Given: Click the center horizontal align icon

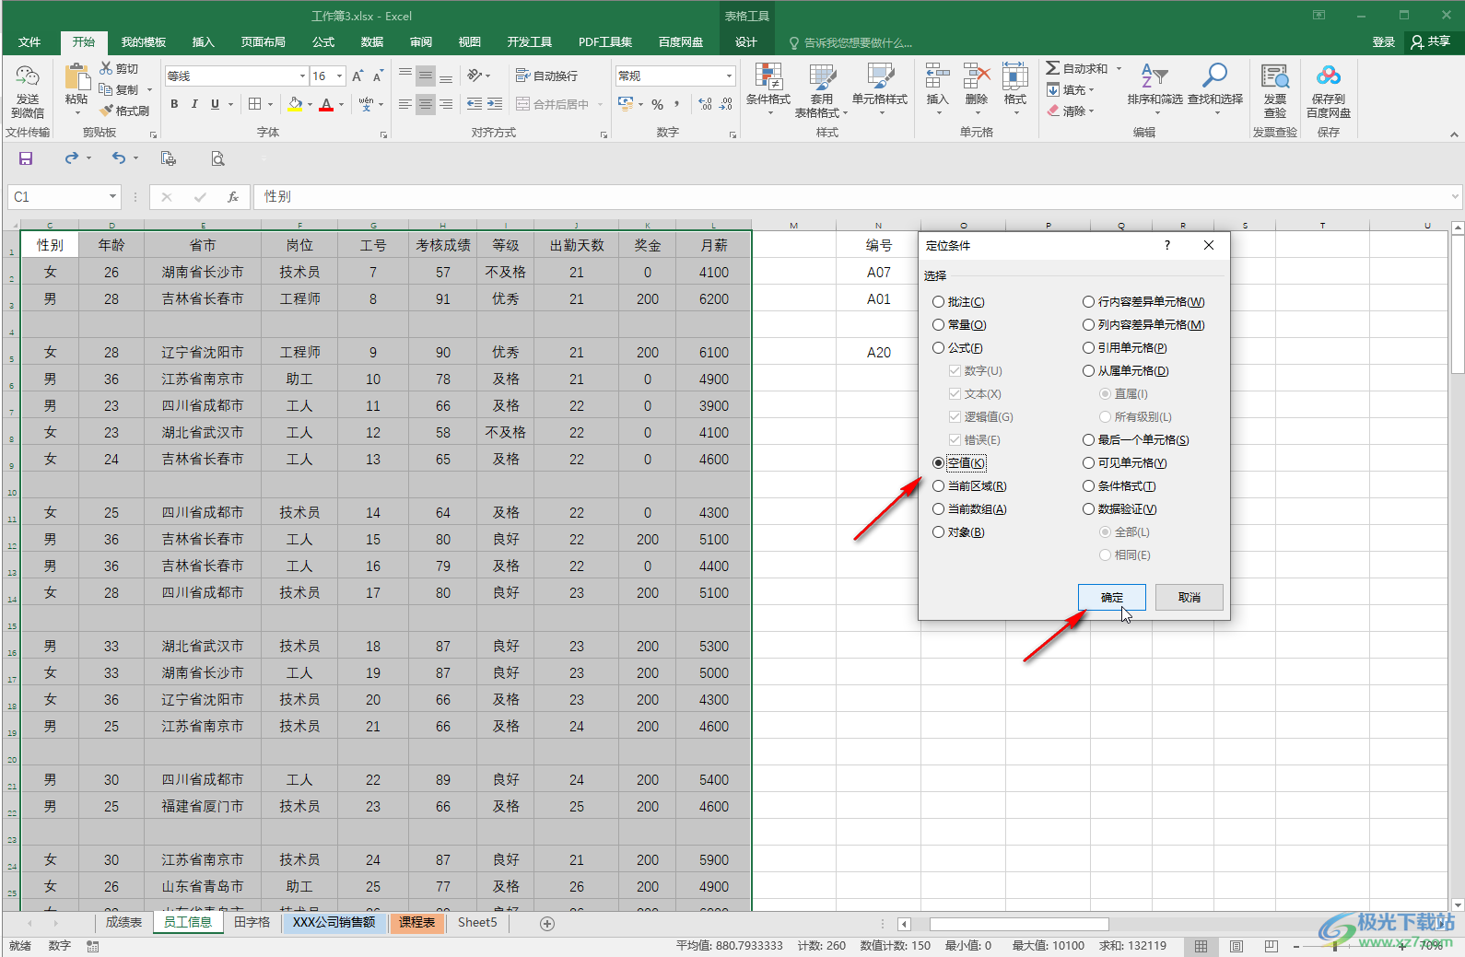Looking at the screenshot, I should pyautogui.click(x=425, y=104).
